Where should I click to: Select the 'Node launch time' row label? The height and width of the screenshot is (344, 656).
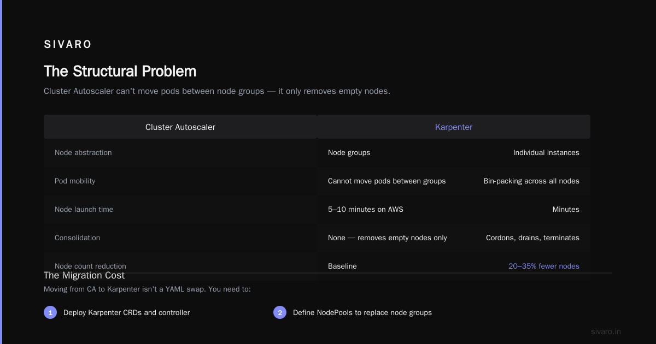pyautogui.click(x=84, y=210)
